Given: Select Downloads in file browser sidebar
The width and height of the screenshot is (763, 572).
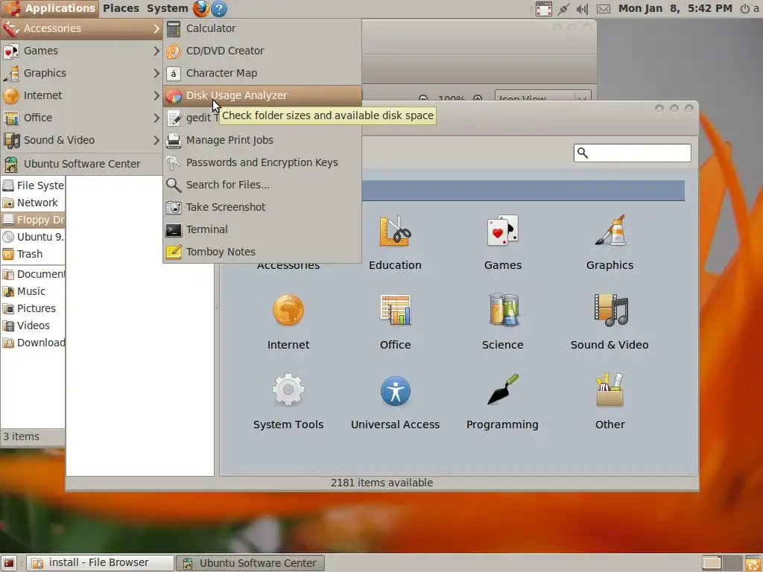Looking at the screenshot, I should (33, 343).
